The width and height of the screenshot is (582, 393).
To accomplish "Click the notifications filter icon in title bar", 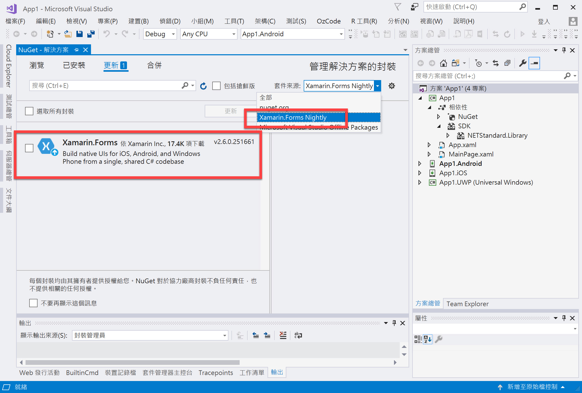I will [398, 7].
